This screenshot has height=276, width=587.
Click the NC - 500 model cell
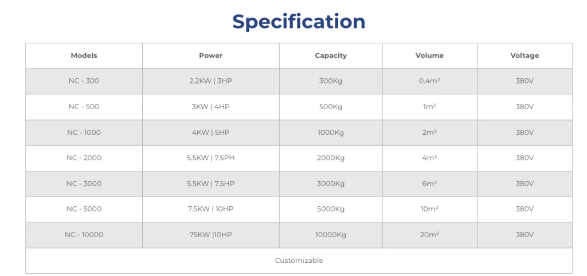click(84, 107)
